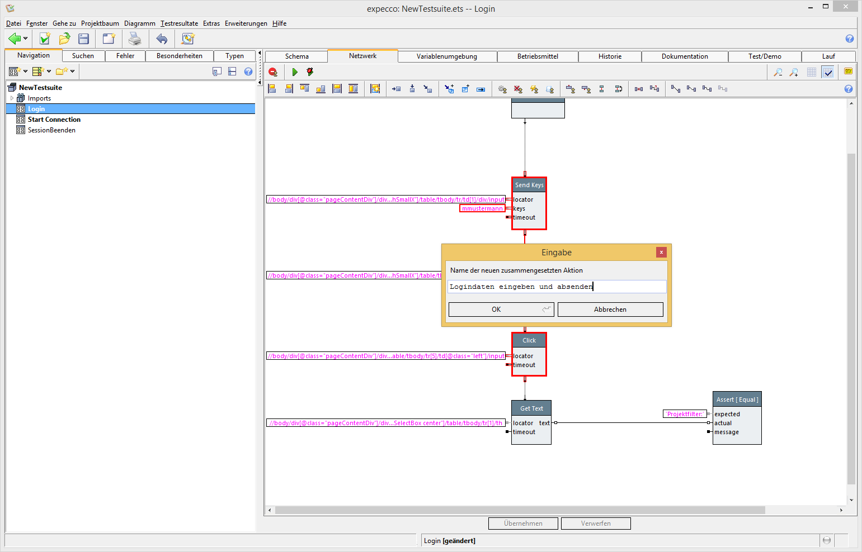Click the action name text field
The image size is (862, 552).
pyautogui.click(x=557, y=287)
